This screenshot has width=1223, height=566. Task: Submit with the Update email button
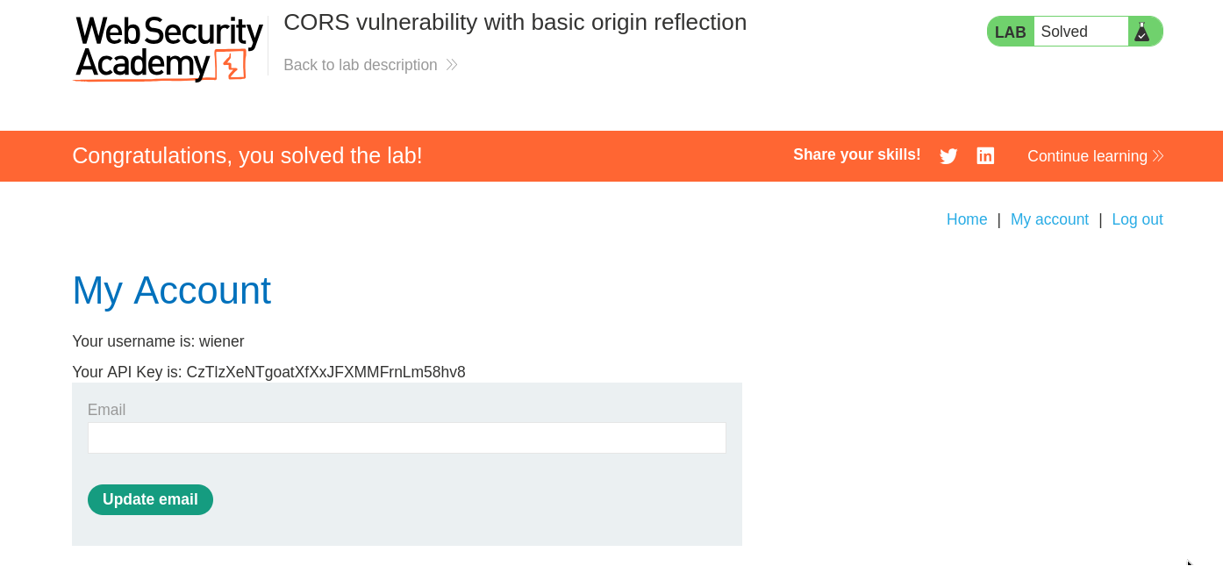coord(150,499)
